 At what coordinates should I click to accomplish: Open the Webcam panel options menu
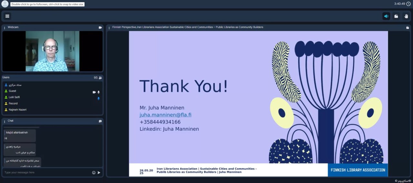5,28
